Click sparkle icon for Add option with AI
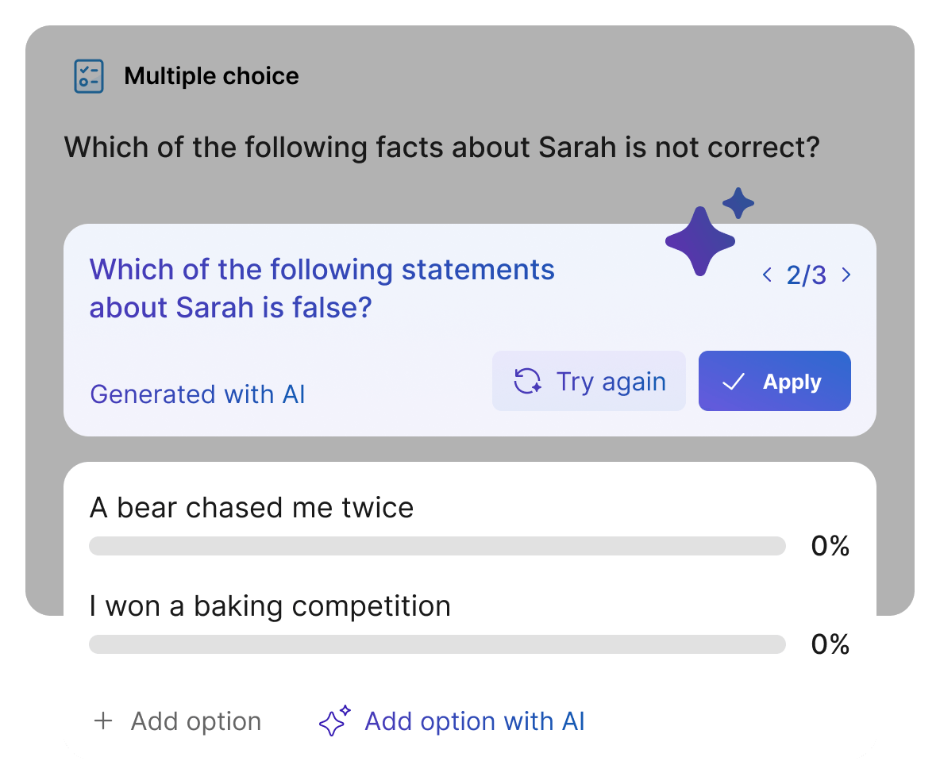This screenshot has height=784, width=940. [x=334, y=721]
